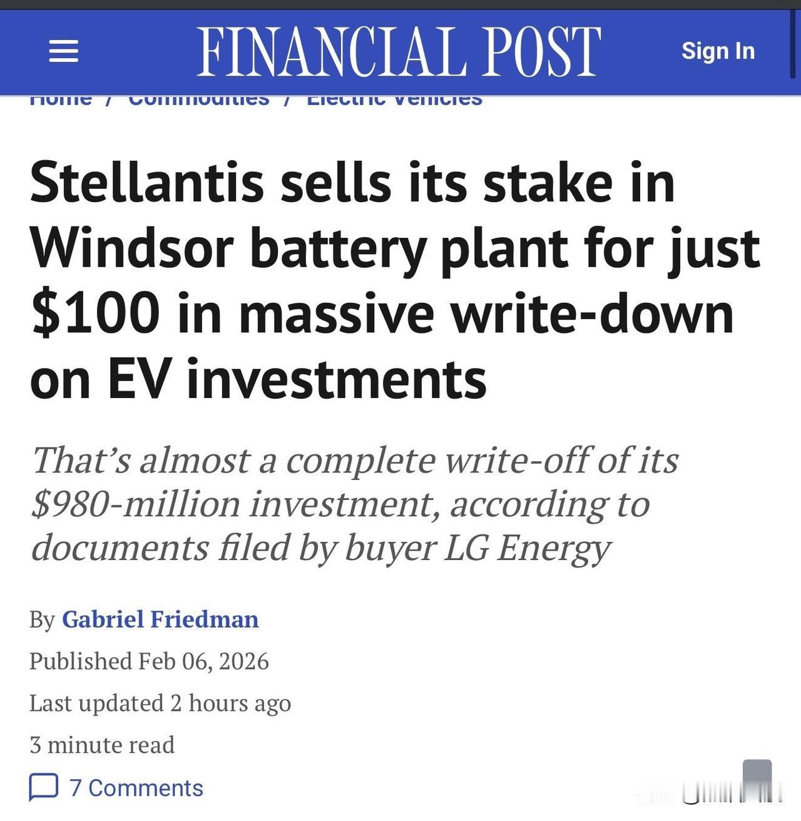Open the hamburger navigation menu
The width and height of the screenshot is (801, 821).
click(x=64, y=51)
